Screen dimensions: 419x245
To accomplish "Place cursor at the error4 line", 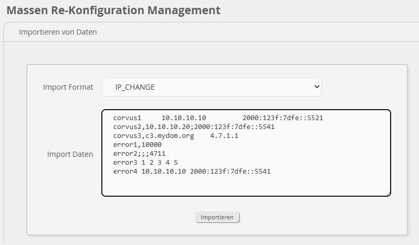I will [x=192, y=172].
